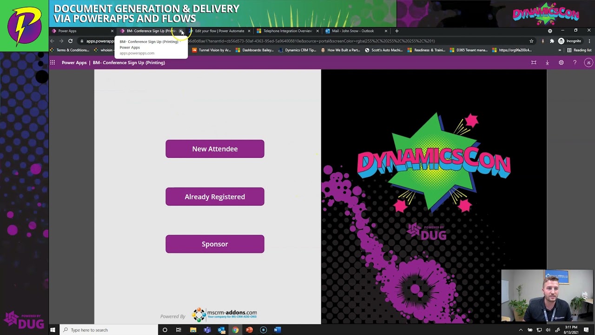
Task: Open Dashboards: Bailey bookmark
Action: click(255, 50)
